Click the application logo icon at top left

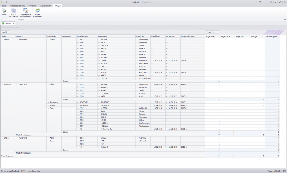point(2,2)
